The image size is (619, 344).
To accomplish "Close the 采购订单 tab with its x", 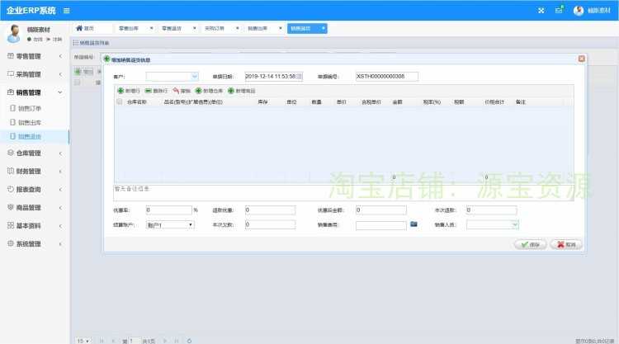I will tap(238, 28).
